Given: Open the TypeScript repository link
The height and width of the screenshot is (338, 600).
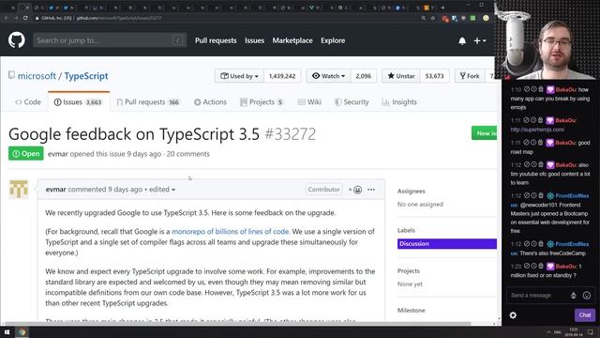Looking at the screenshot, I should pos(86,76).
